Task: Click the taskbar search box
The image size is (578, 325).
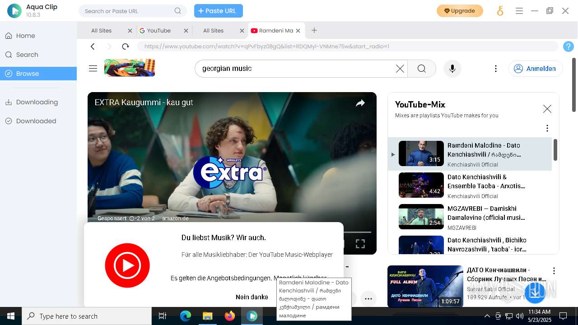Action: [87, 316]
